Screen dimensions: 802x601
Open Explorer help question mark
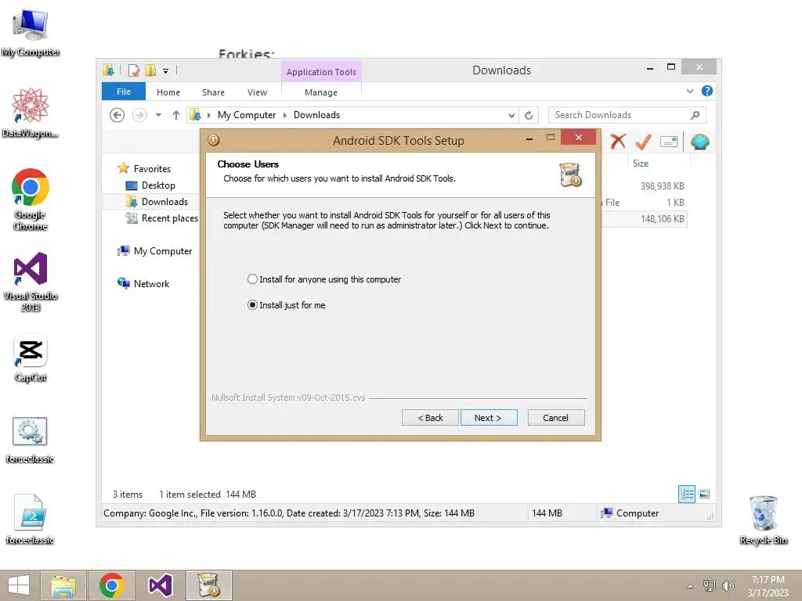707,91
